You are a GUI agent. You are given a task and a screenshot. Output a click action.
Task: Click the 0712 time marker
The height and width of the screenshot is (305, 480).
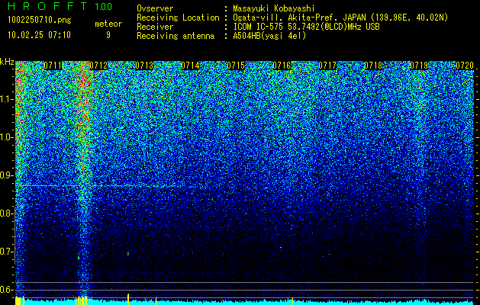[x=98, y=66]
